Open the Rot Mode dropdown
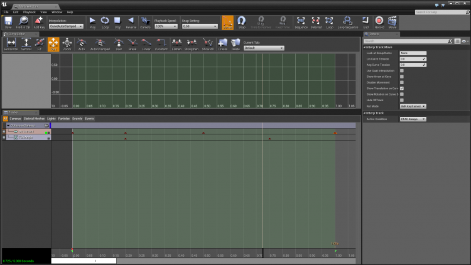The width and height of the screenshot is (471, 265). point(413,106)
